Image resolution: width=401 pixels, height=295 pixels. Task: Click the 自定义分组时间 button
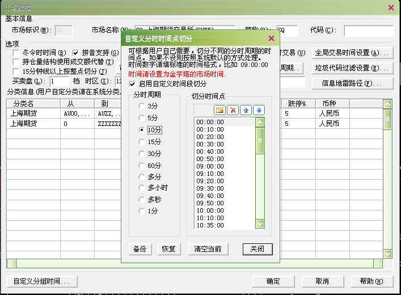pyautogui.click(x=41, y=281)
